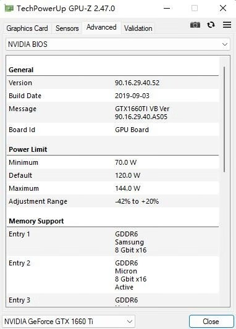Select the Build Date row

pyautogui.click(x=113, y=96)
